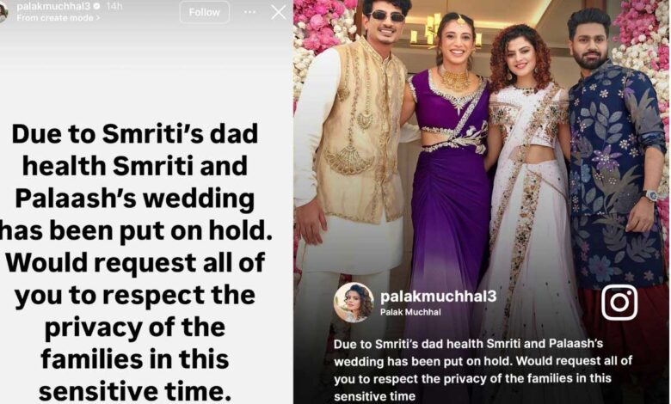Click the round Palak Muchhal avatar on the card
Viewport: 671px width, 404px height.
coord(354,303)
